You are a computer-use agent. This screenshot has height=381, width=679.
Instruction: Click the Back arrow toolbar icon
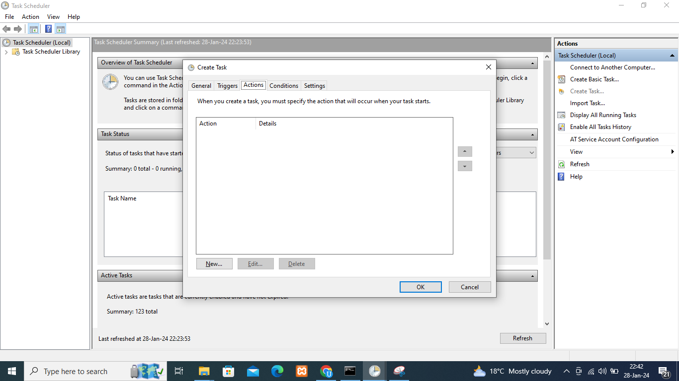coord(6,29)
